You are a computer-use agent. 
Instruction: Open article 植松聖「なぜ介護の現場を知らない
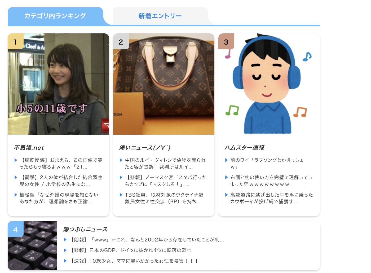[x=59, y=198]
